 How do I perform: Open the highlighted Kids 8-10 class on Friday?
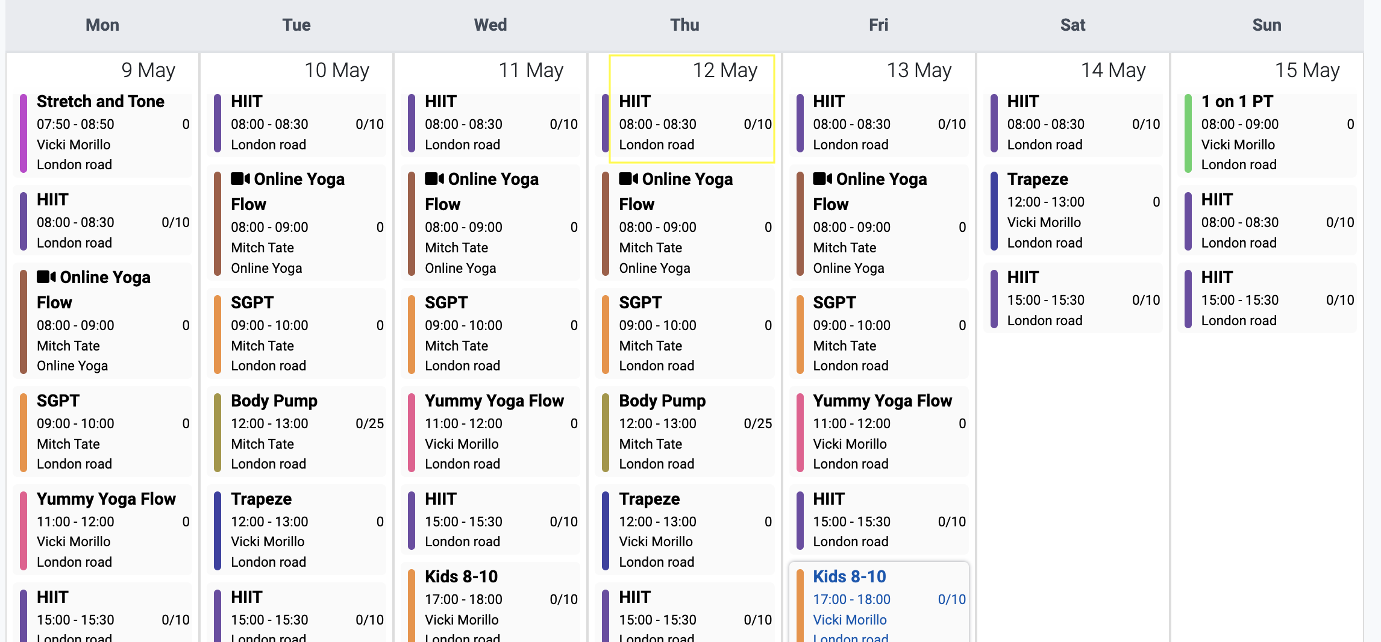(878, 600)
